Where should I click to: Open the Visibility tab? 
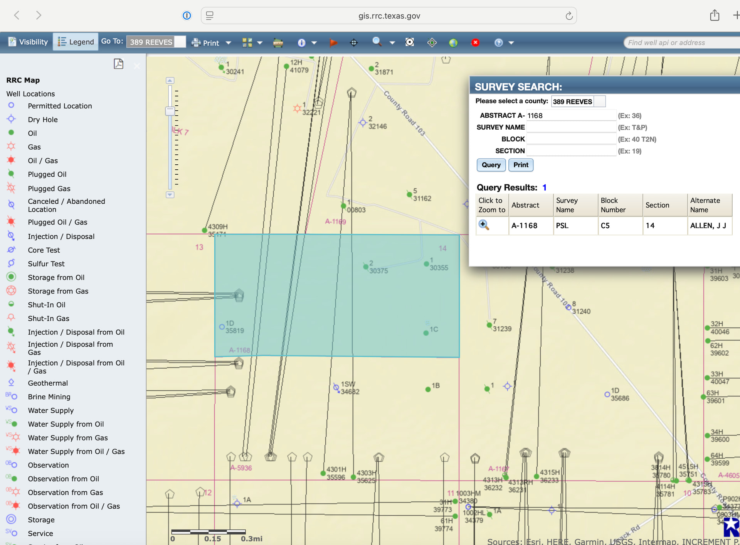28,42
